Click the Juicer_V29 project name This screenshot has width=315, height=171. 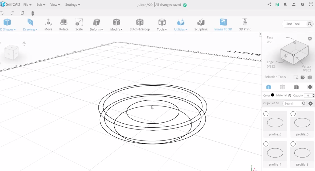point(145,5)
